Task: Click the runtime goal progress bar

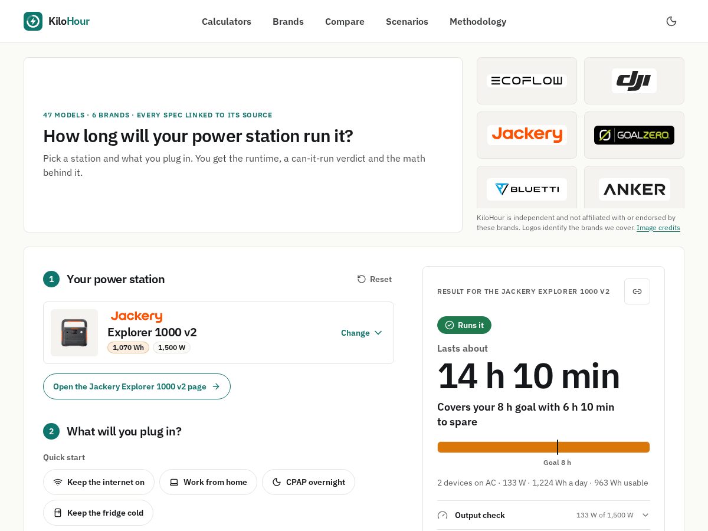Action: pyautogui.click(x=543, y=447)
